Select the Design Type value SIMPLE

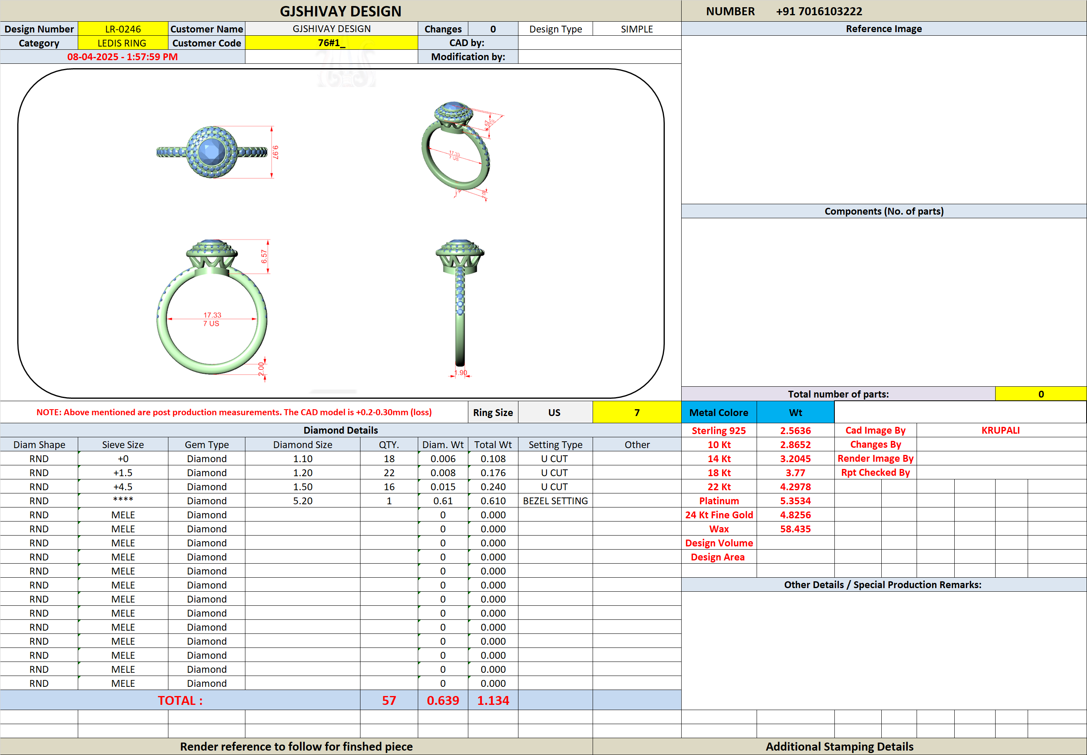click(x=637, y=29)
